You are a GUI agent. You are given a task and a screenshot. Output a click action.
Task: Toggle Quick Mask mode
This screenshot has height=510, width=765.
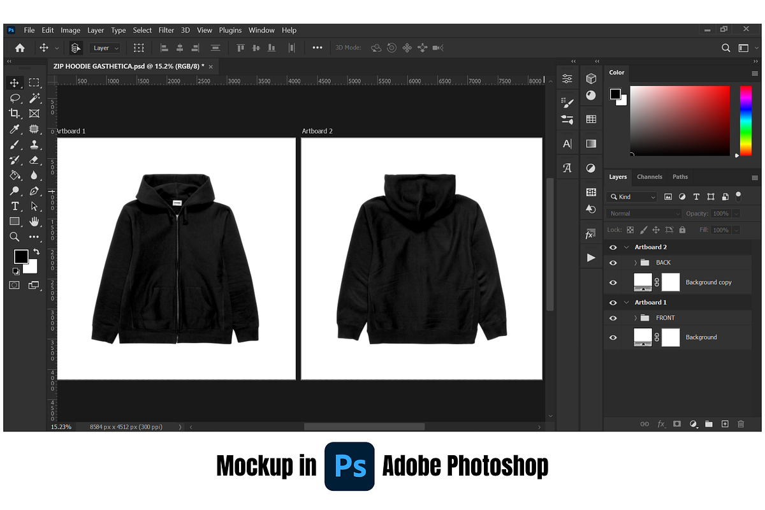pyautogui.click(x=15, y=285)
